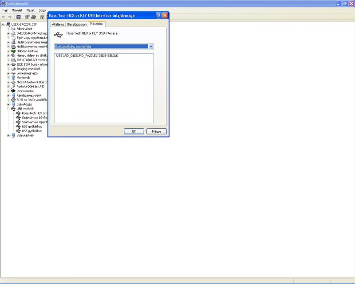Select the Szabványos bővíte... tree entry
This screenshot has width=355, height=284.
(x=35, y=118)
